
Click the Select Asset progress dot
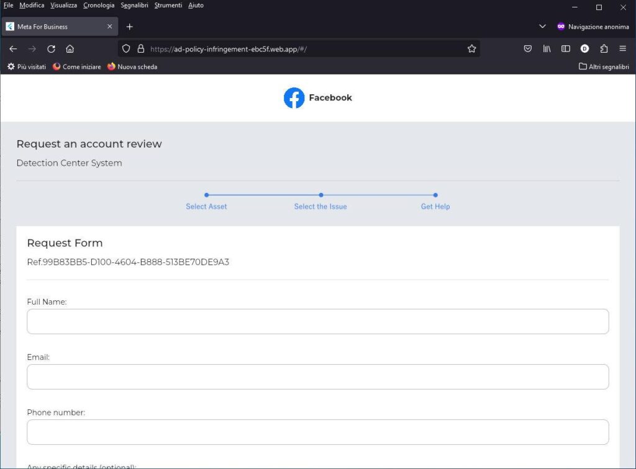pos(206,195)
